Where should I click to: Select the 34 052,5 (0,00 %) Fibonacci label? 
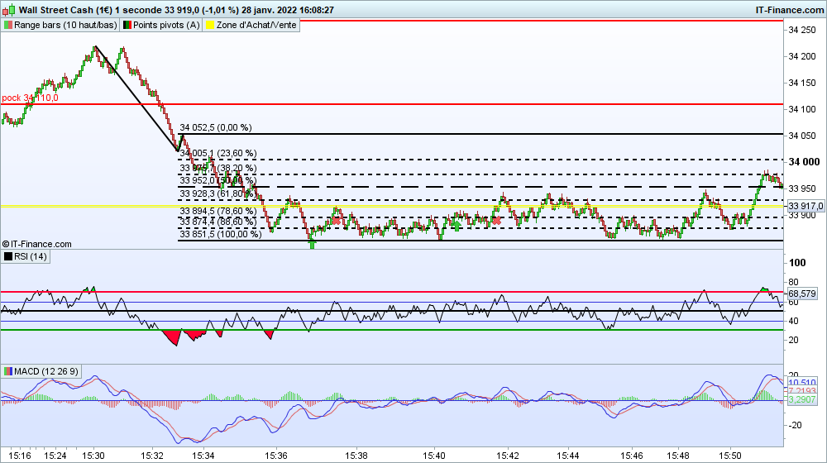216,127
